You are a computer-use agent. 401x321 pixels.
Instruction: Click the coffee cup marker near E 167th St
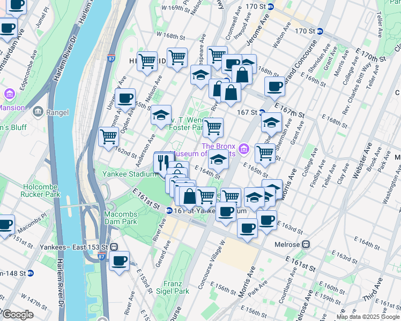pos(275,86)
